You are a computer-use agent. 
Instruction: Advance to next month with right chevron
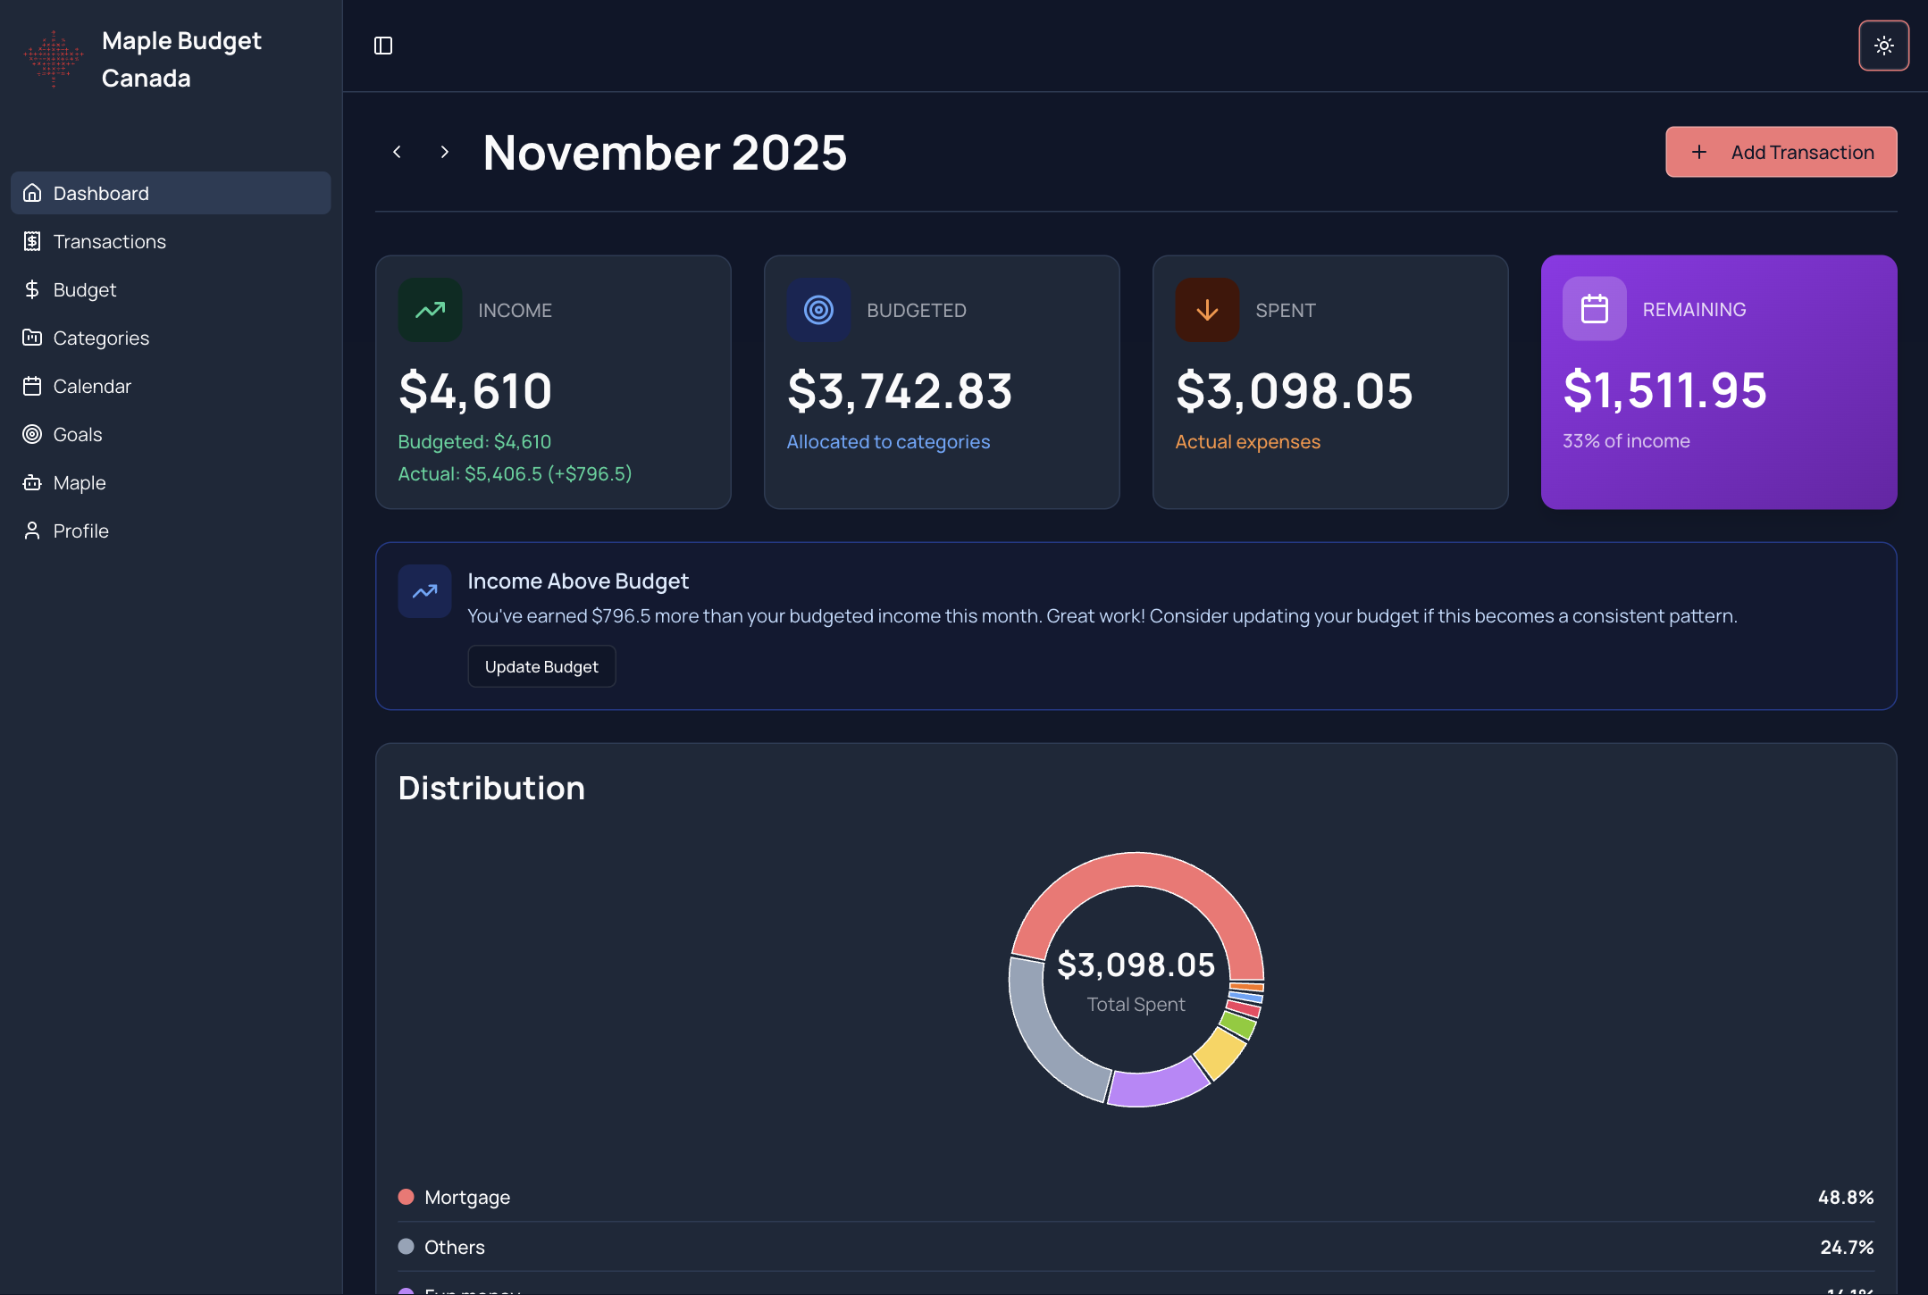(x=445, y=152)
